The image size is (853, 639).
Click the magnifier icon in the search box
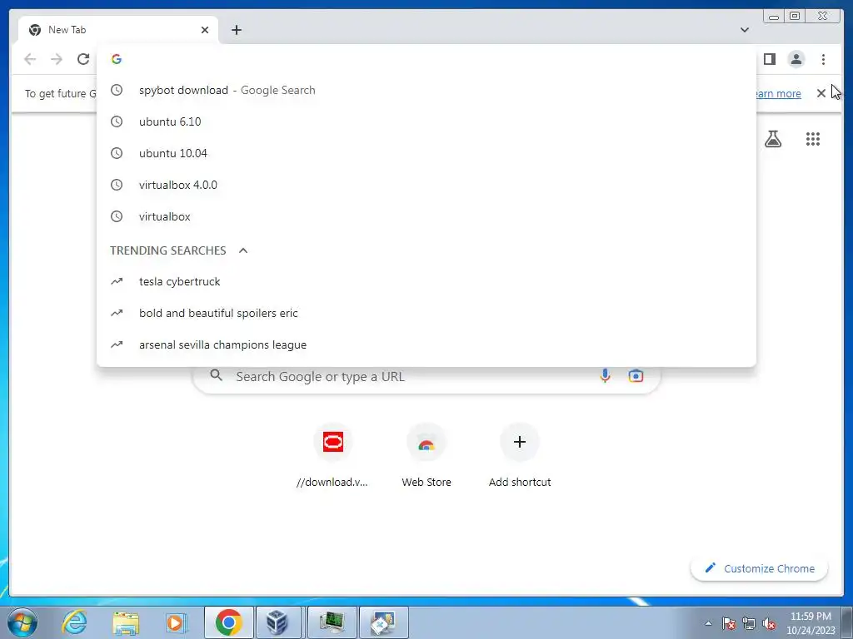[216, 375]
